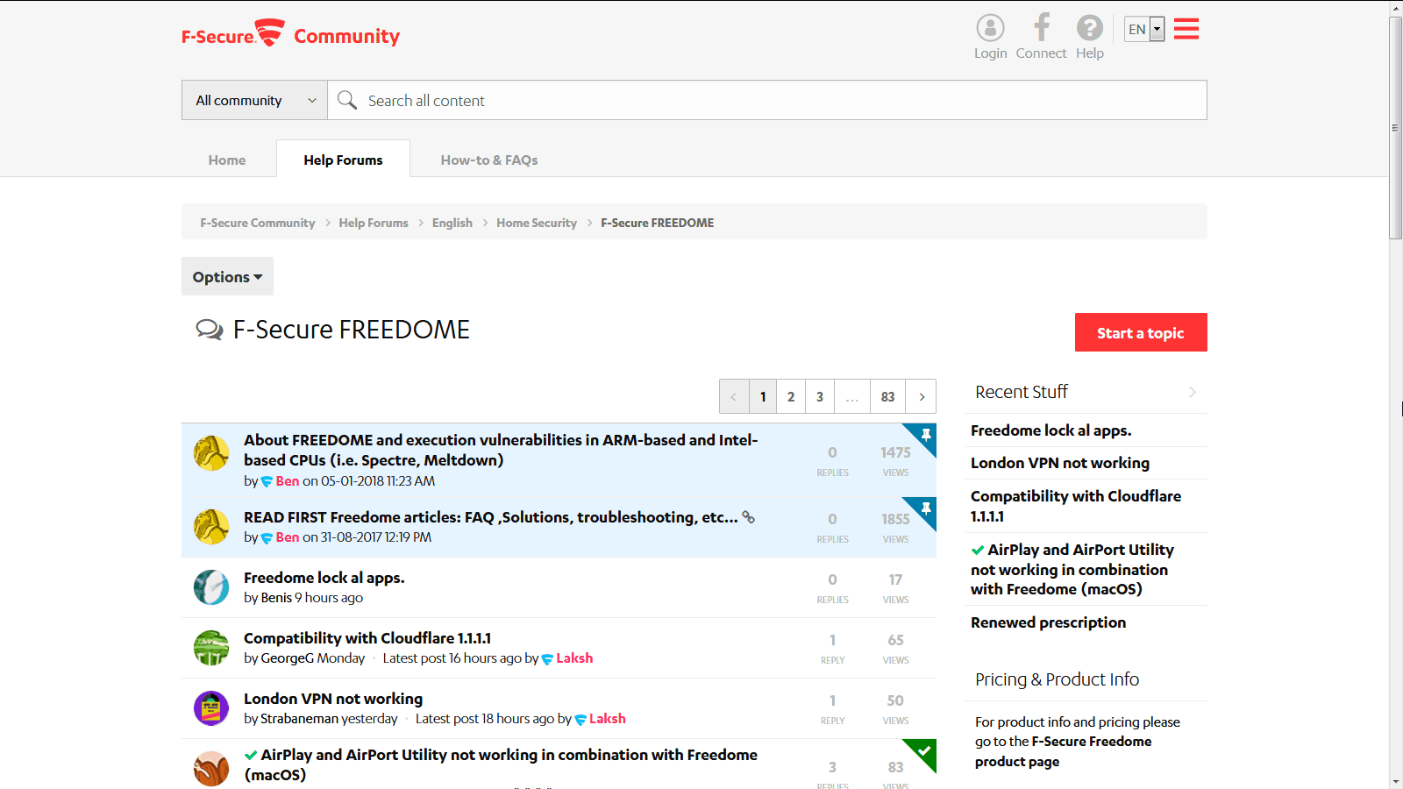This screenshot has height=789, width=1403.
Task: Click the scrollbar down arrow
Action: click(1396, 781)
